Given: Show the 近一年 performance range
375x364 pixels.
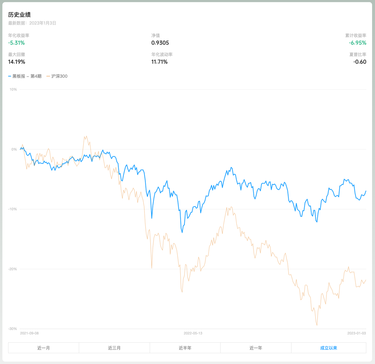Looking at the screenshot, I should (x=256, y=348).
